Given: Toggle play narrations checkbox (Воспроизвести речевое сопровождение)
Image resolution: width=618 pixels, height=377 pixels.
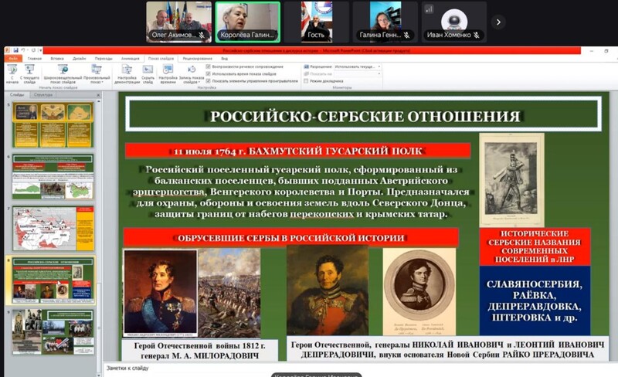Looking at the screenshot, I should click(208, 66).
